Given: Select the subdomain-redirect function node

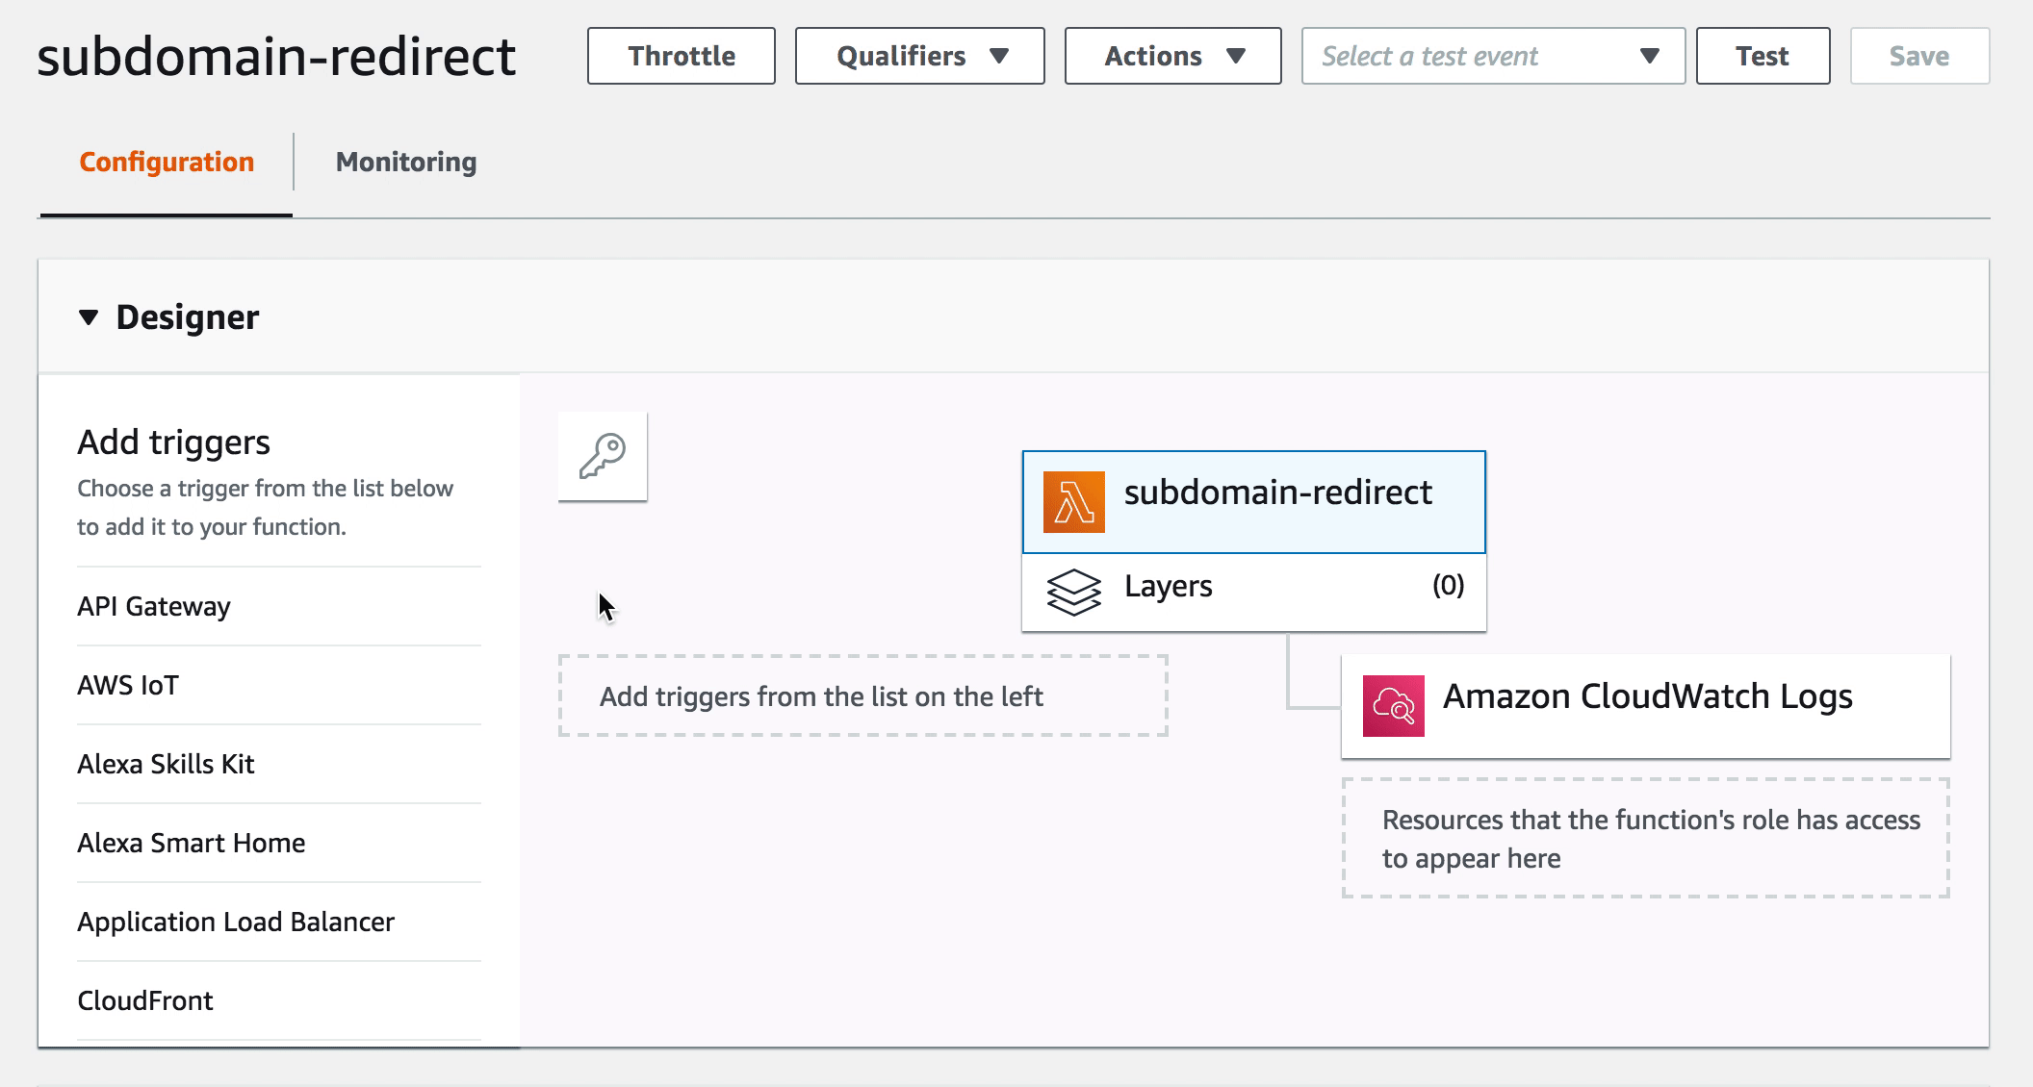Looking at the screenshot, I should point(1254,502).
